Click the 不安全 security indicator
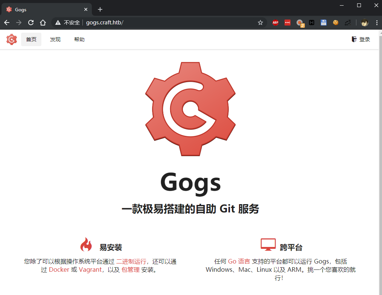The height and width of the screenshot is (295, 382). click(70, 23)
